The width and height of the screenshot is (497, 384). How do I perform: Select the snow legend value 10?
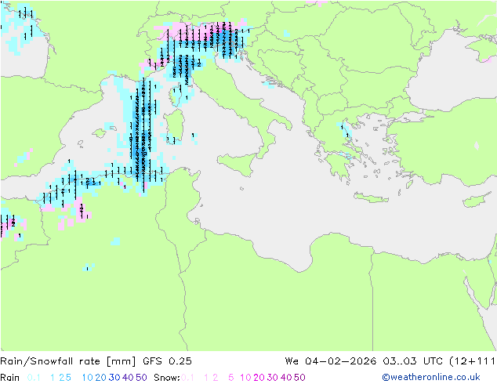click(245, 378)
